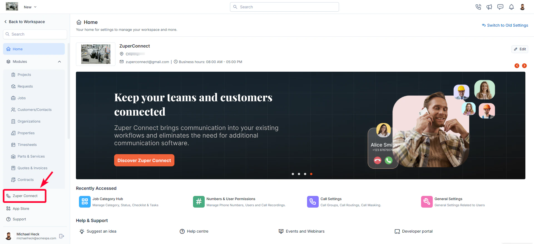Click Discover Zuper Connect button
Screen dimensions: 534x244
click(x=144, y=160)
